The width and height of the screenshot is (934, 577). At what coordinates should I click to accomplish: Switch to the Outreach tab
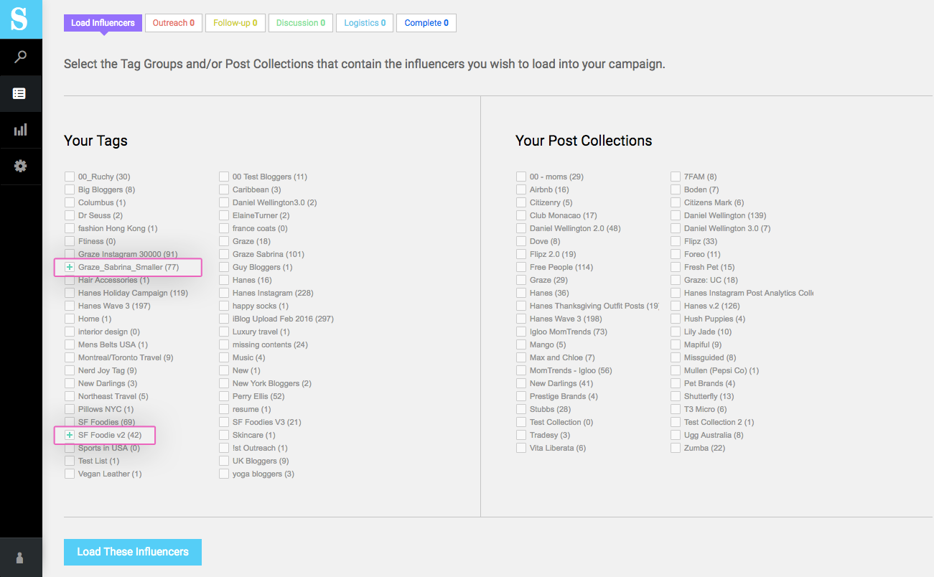(x=174, y=23)
